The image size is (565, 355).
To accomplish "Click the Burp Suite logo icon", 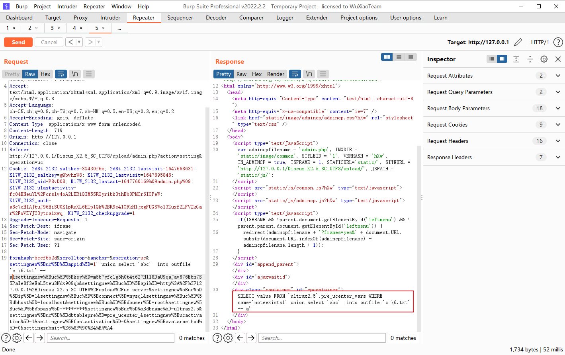I will point(6,6).
